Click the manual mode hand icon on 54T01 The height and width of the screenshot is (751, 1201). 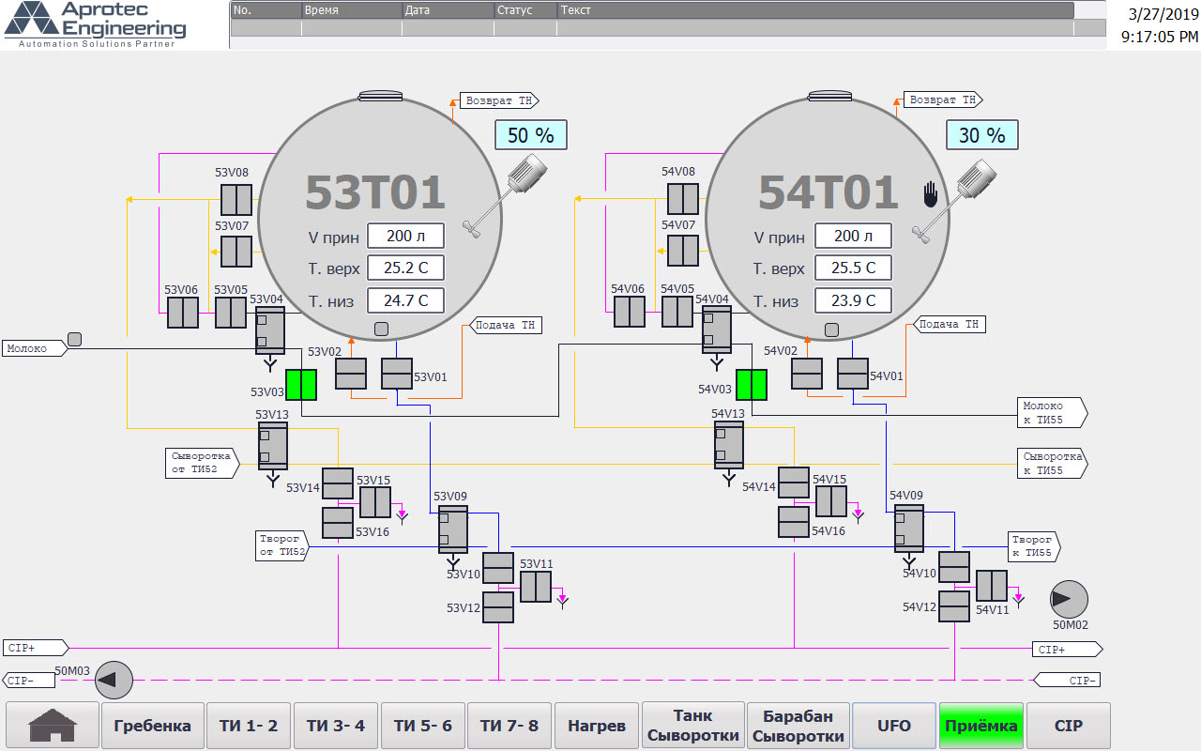[930, 195]
